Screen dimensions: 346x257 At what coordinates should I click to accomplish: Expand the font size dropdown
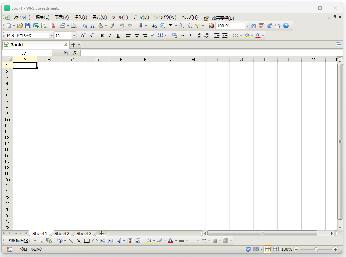coord(74,36)
